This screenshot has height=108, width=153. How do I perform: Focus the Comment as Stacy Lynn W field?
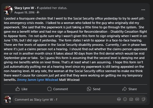[64, 100]
